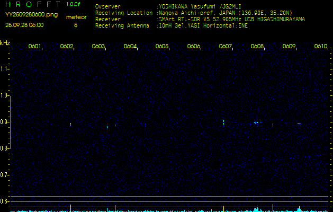Click the yellow 'meteor' label

point(76,17)
